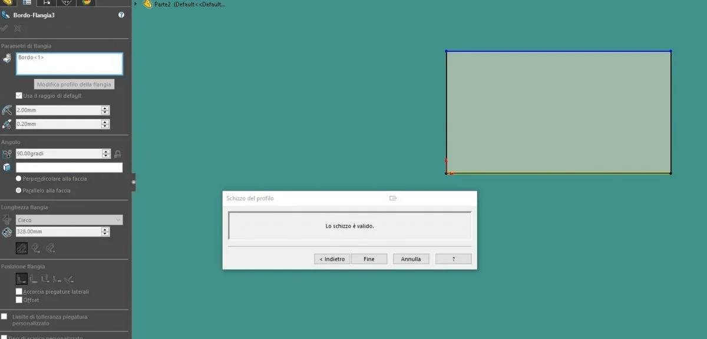Select the third flange length reference icon
Image resolution: width=707 pixels, height=339 pixels.
(x=50, y=248)
